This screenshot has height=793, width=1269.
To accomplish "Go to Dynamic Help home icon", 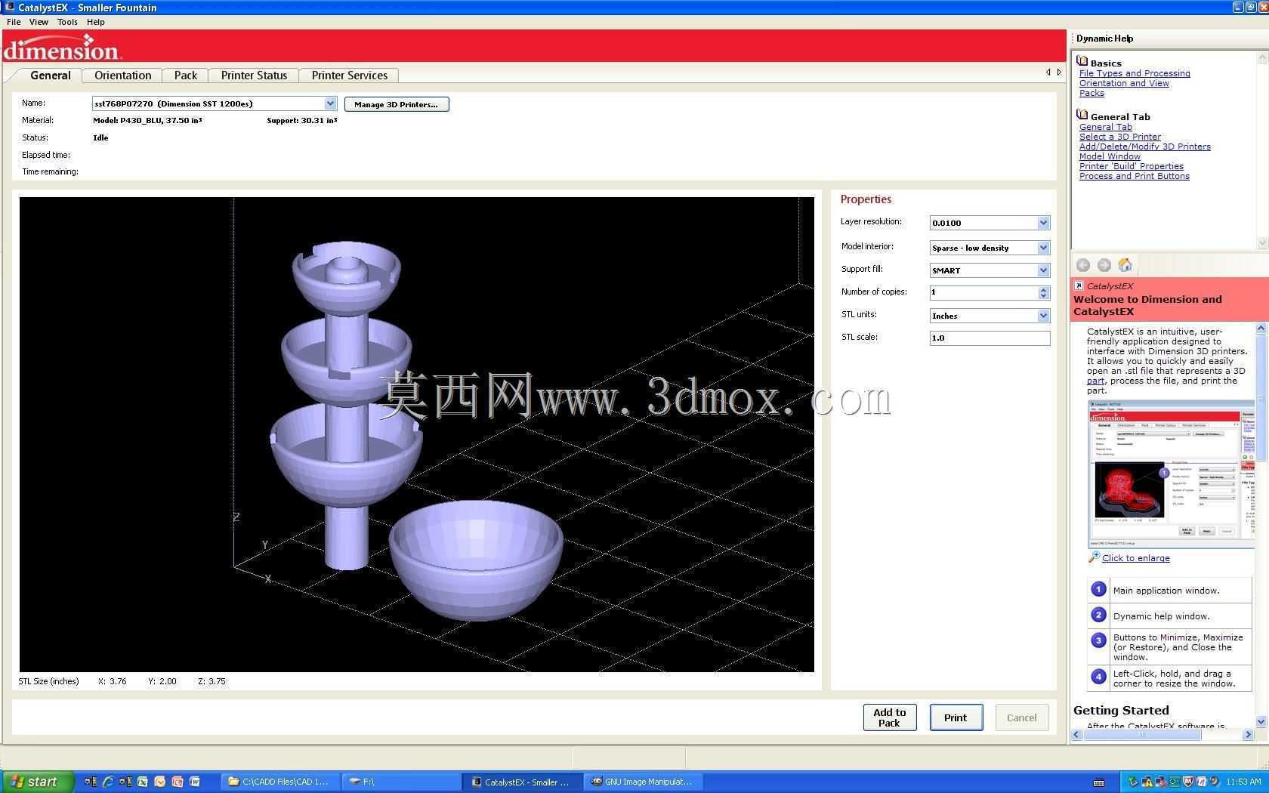I will tap(1125, 264).
